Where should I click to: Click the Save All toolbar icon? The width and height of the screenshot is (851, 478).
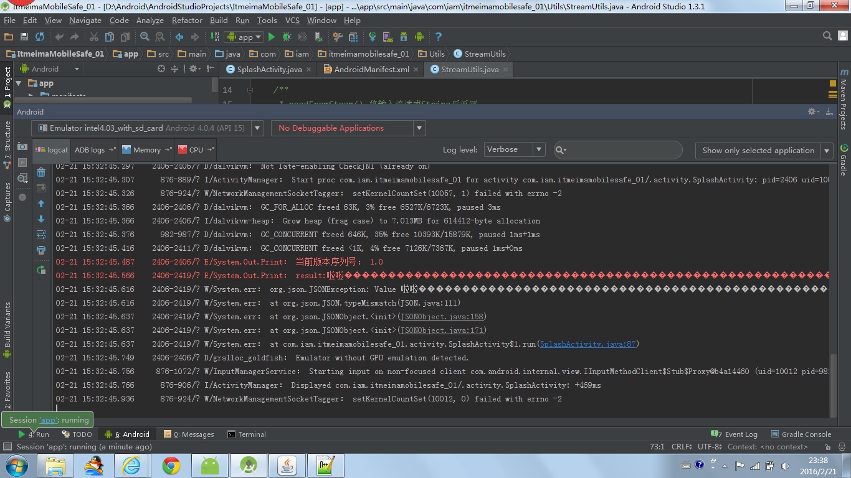click(x=24, y=37)
